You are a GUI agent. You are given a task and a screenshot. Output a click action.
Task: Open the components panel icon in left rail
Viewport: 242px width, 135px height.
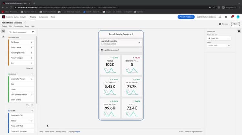click(x=3, y=31)
